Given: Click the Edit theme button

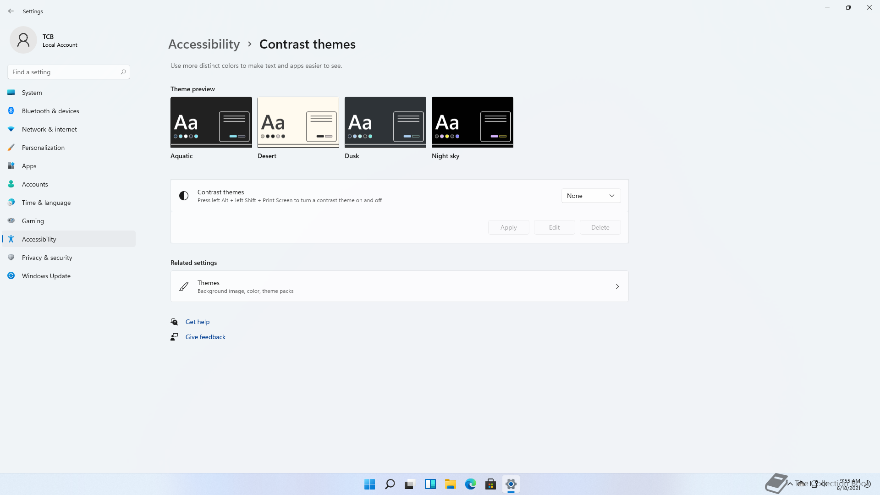Looking at the screenshot, I should click(x=555, y=227).
